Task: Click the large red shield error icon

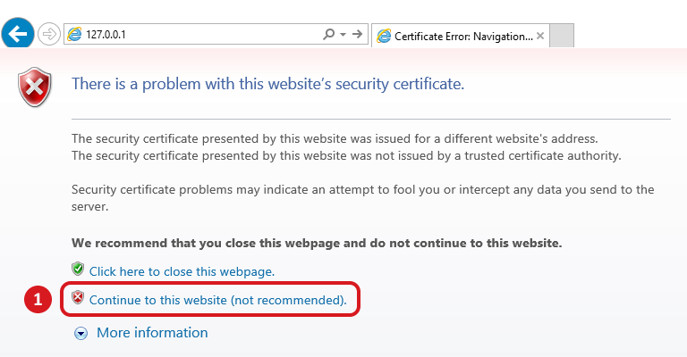Action: [37, 87]
